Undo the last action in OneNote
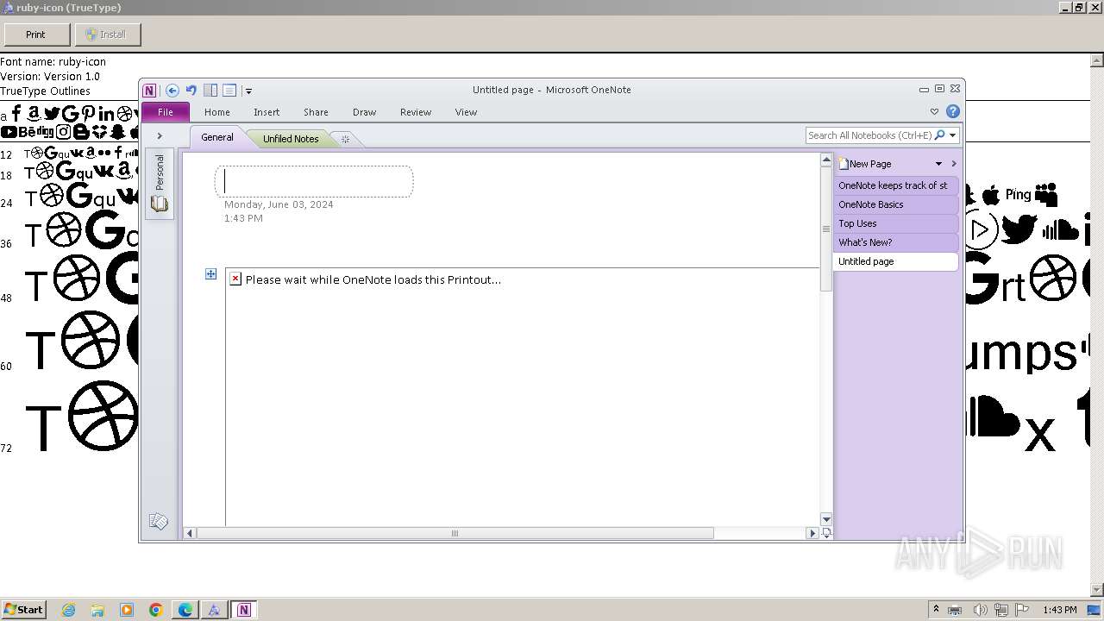The height and width of the screenshot is (621, 1104). [191, 90]
